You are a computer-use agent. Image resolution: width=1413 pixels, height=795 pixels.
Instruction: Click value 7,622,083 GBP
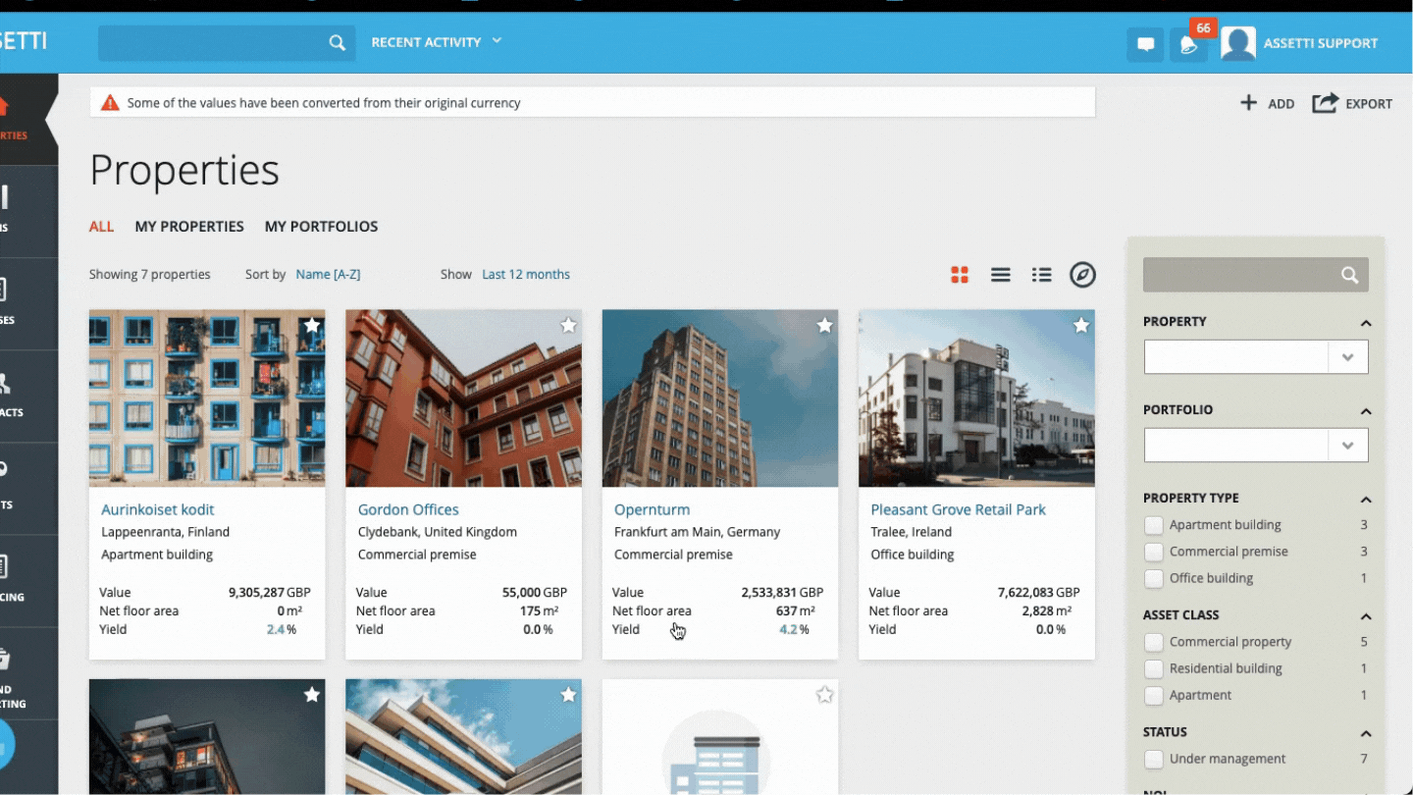1038,593
